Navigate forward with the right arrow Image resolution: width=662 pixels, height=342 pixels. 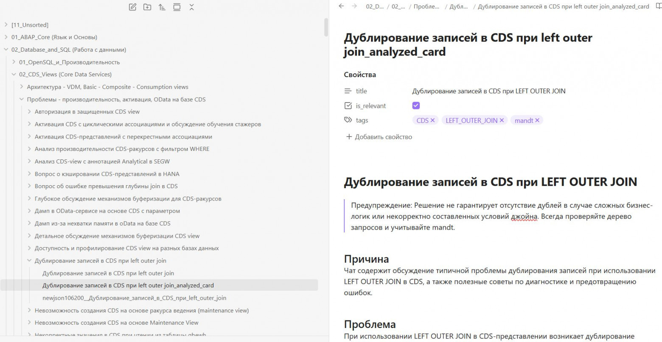[x=354, y=6]
